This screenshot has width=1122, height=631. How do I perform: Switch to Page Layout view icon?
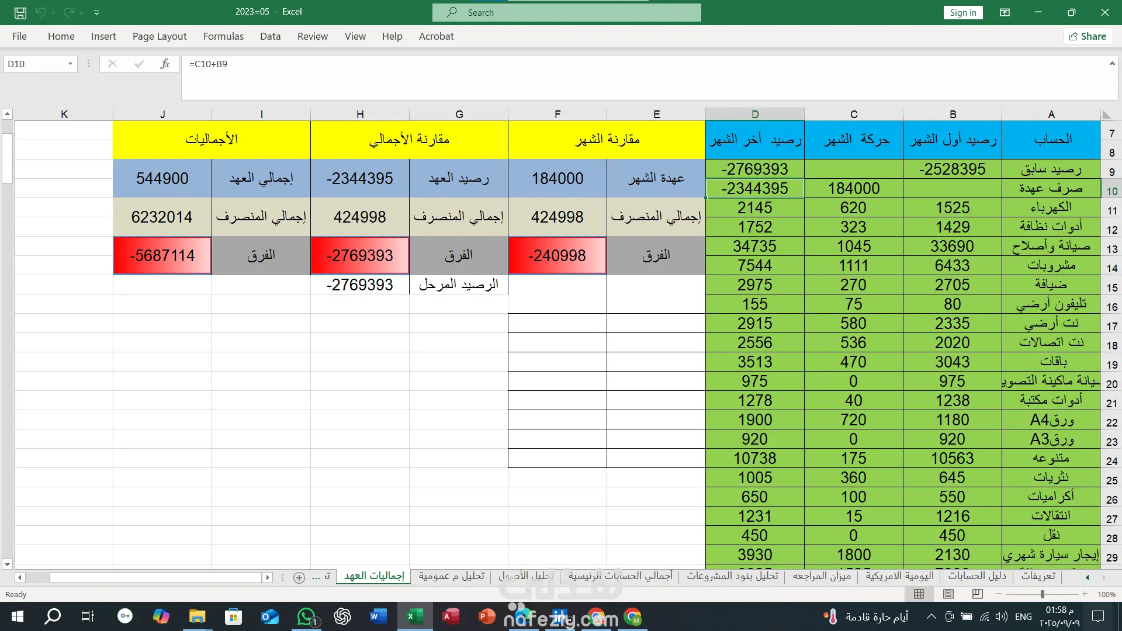948,594
